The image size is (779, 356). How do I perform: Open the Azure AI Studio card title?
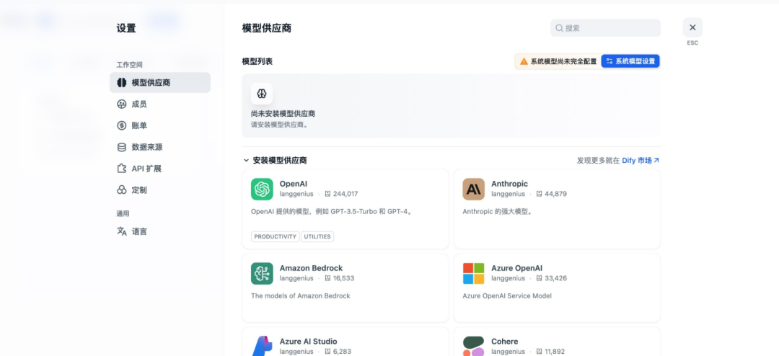click(309, 342)
